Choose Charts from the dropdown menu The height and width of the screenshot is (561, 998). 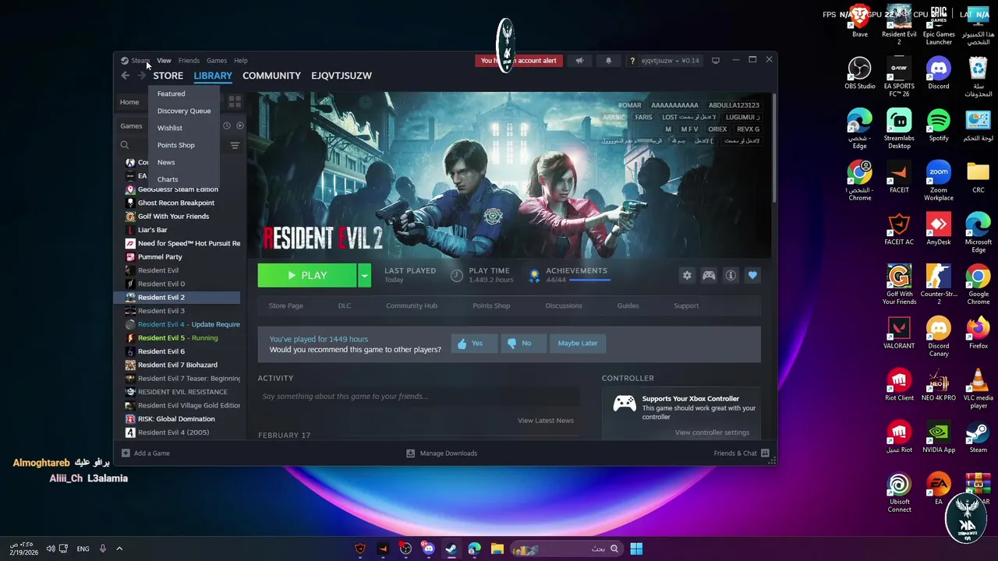(x=167, y=179)
